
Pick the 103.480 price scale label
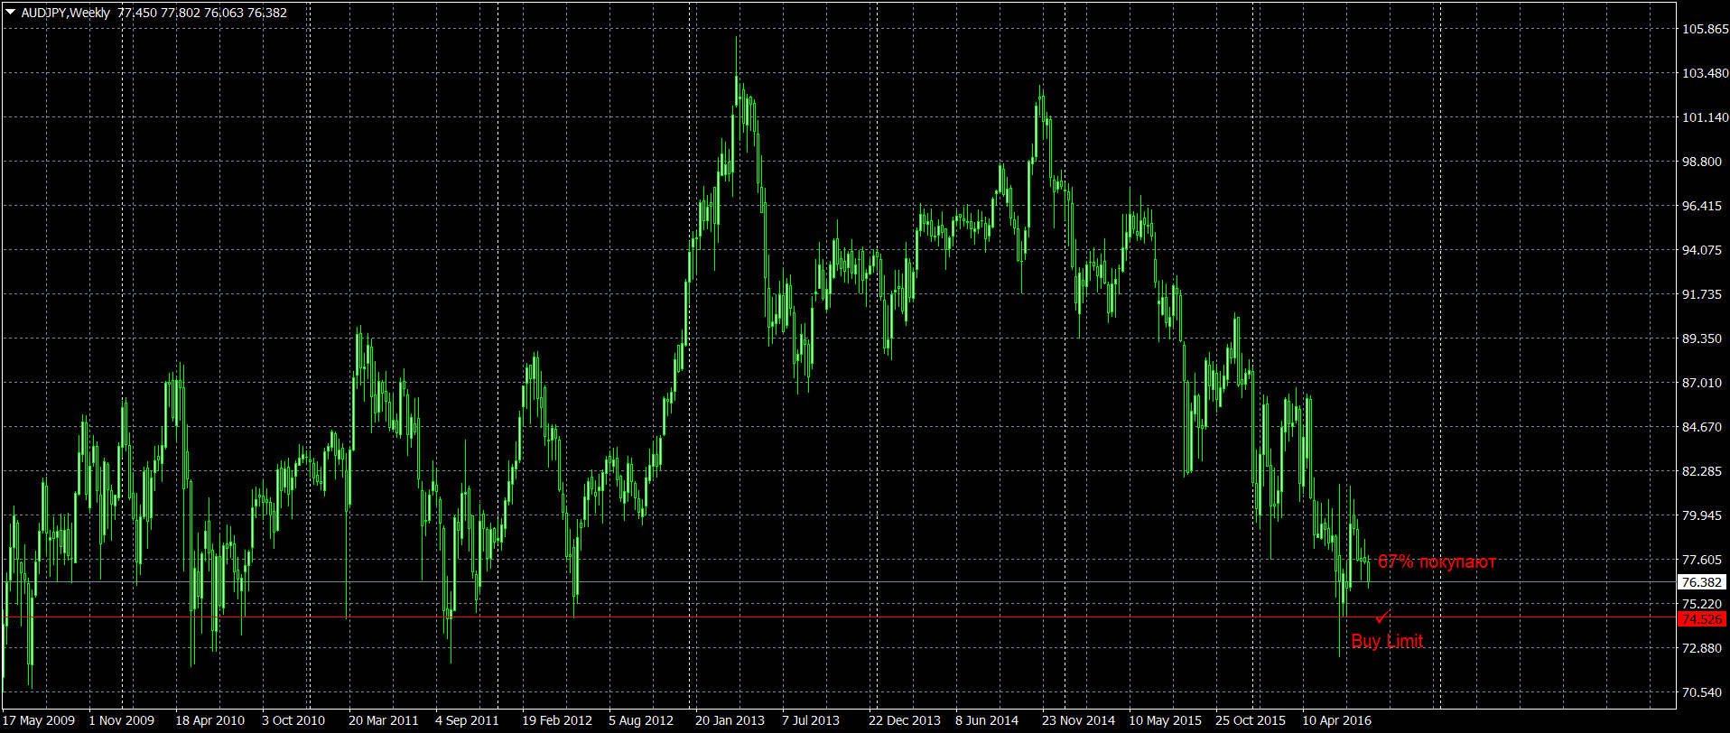coord(1705,73)
